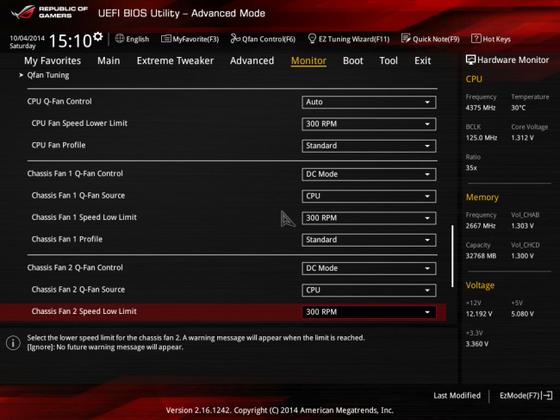Select the Chassis Fan 2 Speed Low Limit row
560x420 pixels.
tap(223, 312)
